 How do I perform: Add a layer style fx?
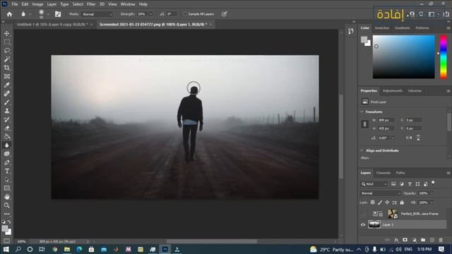(397, 240)
